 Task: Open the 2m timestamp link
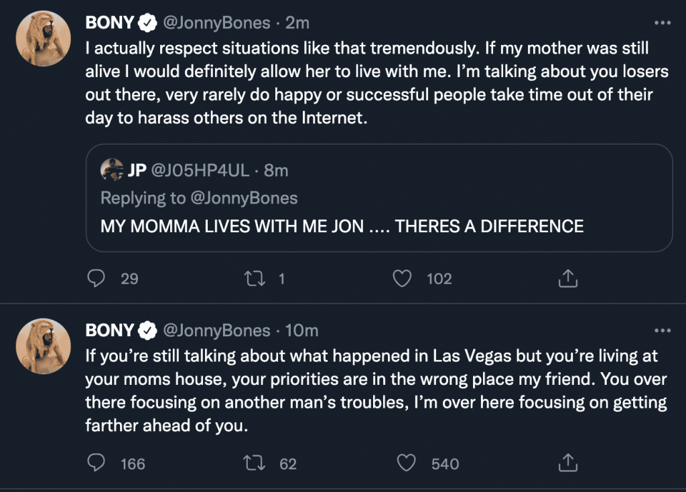coord(297,23)
